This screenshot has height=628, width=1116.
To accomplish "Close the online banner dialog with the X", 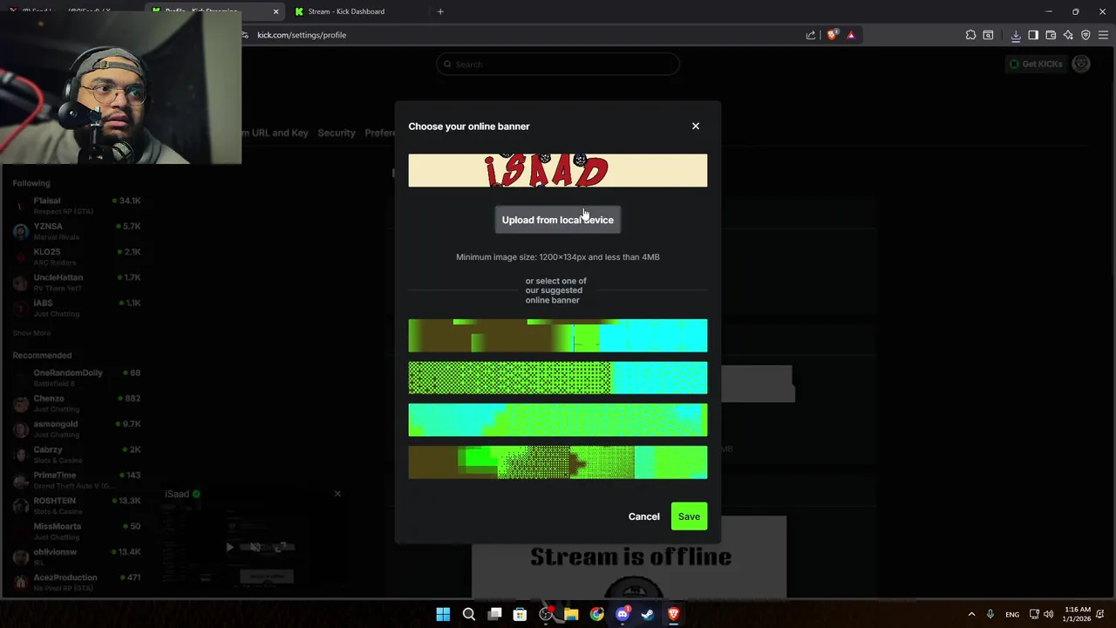I will (x=696, y=126).
